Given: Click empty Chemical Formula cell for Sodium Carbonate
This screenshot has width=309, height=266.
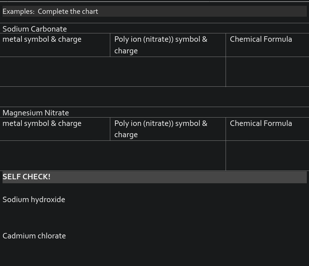Looking at the screenshot, I should (x=267, y=72).
